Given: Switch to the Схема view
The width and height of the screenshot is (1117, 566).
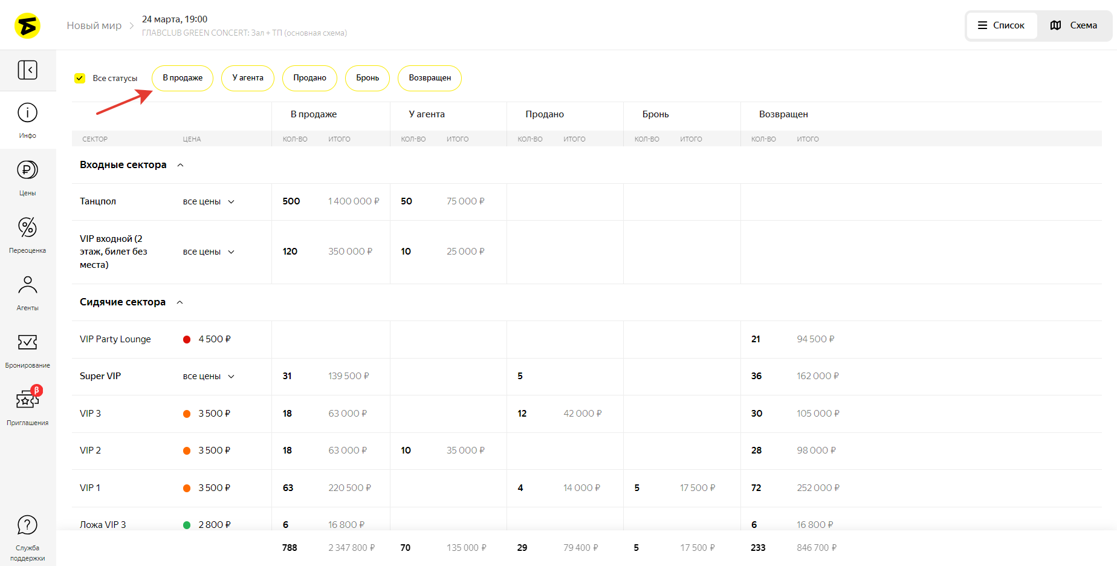Looking at the screenshot, I should pos(1074,25).
